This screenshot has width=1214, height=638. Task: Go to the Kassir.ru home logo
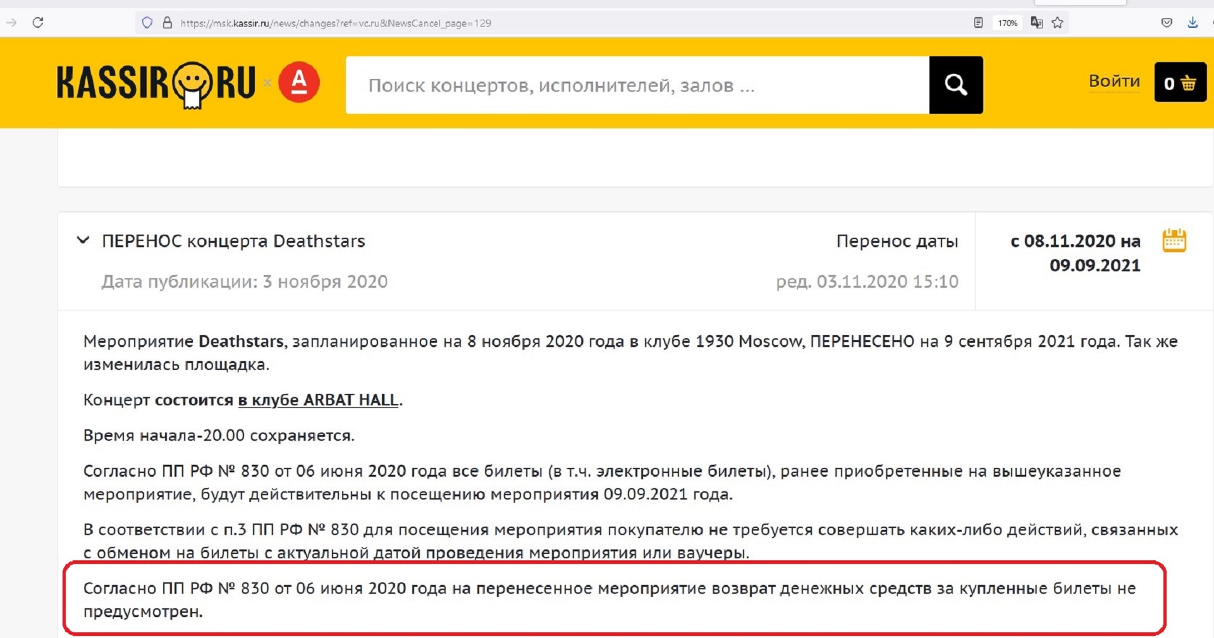[x=156, y=84]
